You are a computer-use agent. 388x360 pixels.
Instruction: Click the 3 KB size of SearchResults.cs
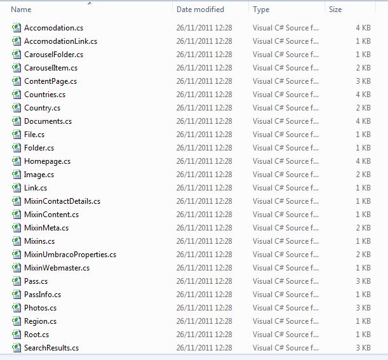pos(363,348)
